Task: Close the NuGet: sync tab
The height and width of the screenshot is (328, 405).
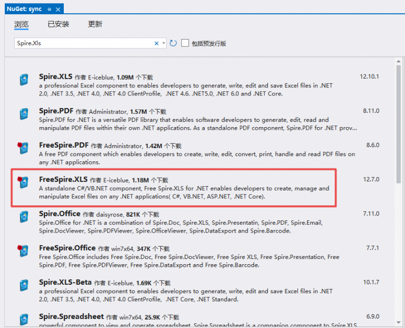Action: 58,9
